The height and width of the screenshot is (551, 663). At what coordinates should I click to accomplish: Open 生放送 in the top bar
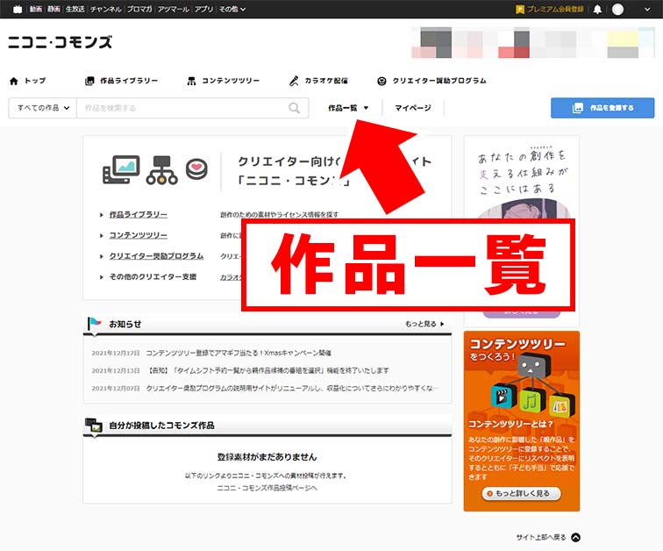click(75, 9)
